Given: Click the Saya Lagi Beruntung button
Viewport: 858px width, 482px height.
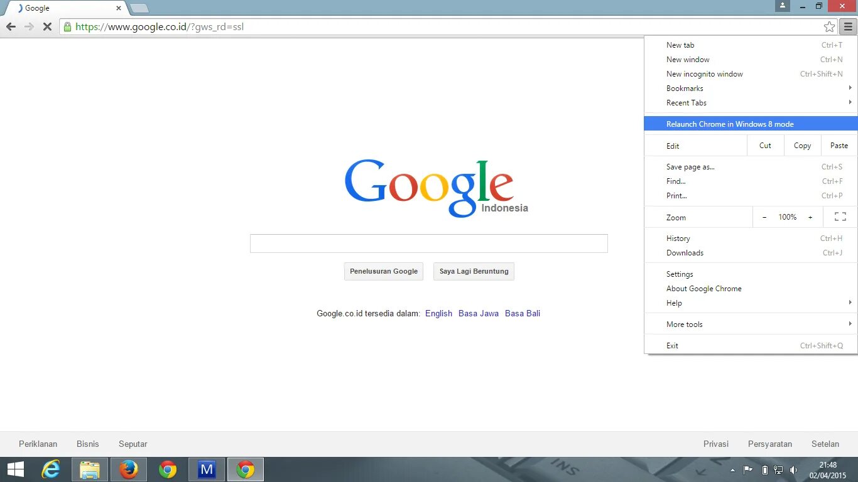Looking at the screenshot, I should [x=474, y=271].
